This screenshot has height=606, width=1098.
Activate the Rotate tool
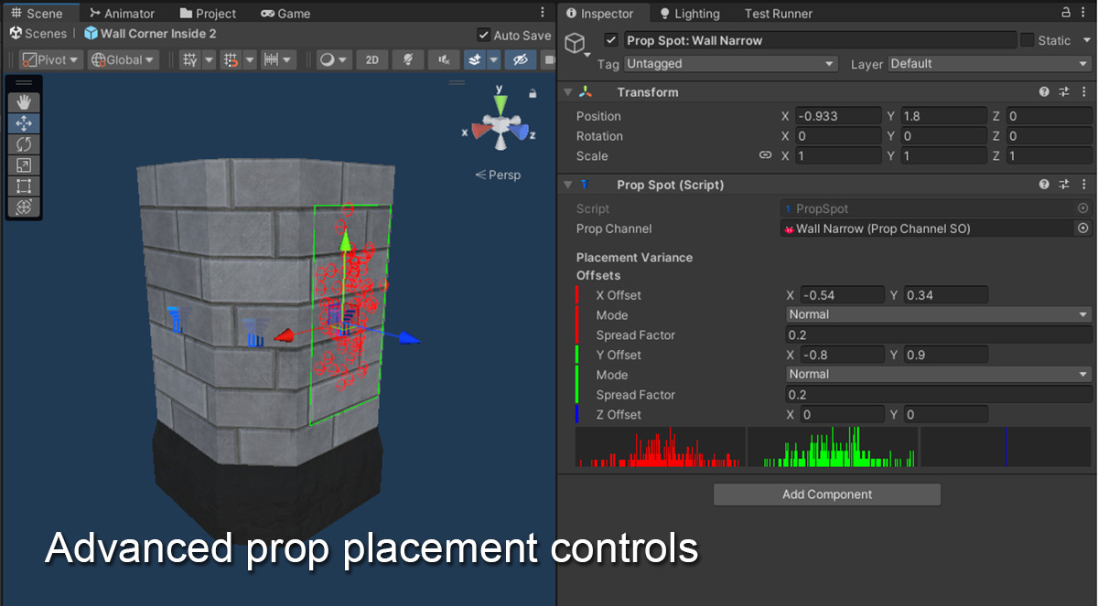(23, 144)
